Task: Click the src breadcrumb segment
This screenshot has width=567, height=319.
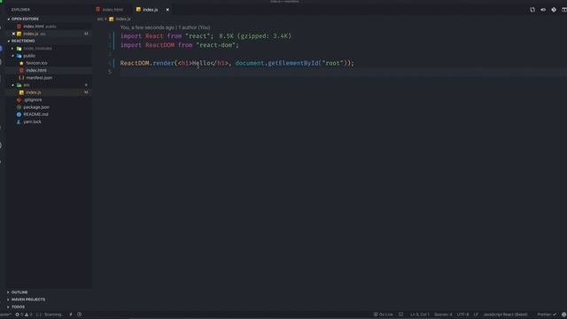Action: (x=100, y=19)
